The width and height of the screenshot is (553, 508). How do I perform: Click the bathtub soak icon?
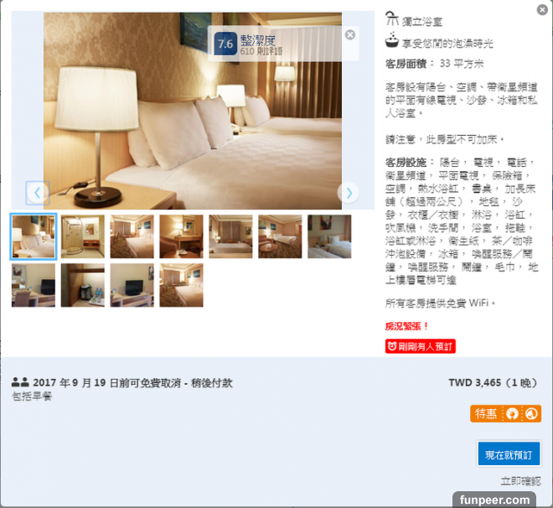[392, 40]
